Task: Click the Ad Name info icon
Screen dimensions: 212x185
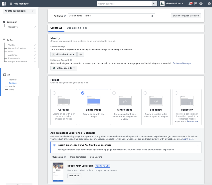Action: [65, 16]
